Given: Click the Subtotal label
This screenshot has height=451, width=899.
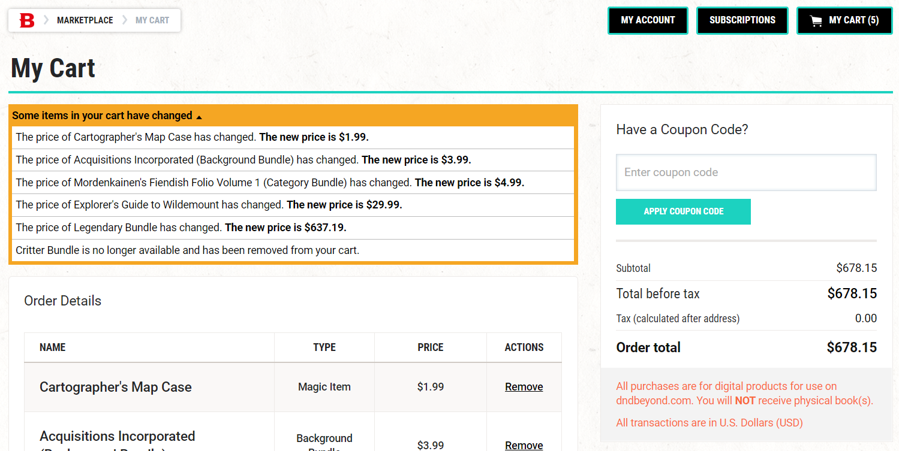Looking at the screenshot, I should click(x=633, y=268).
